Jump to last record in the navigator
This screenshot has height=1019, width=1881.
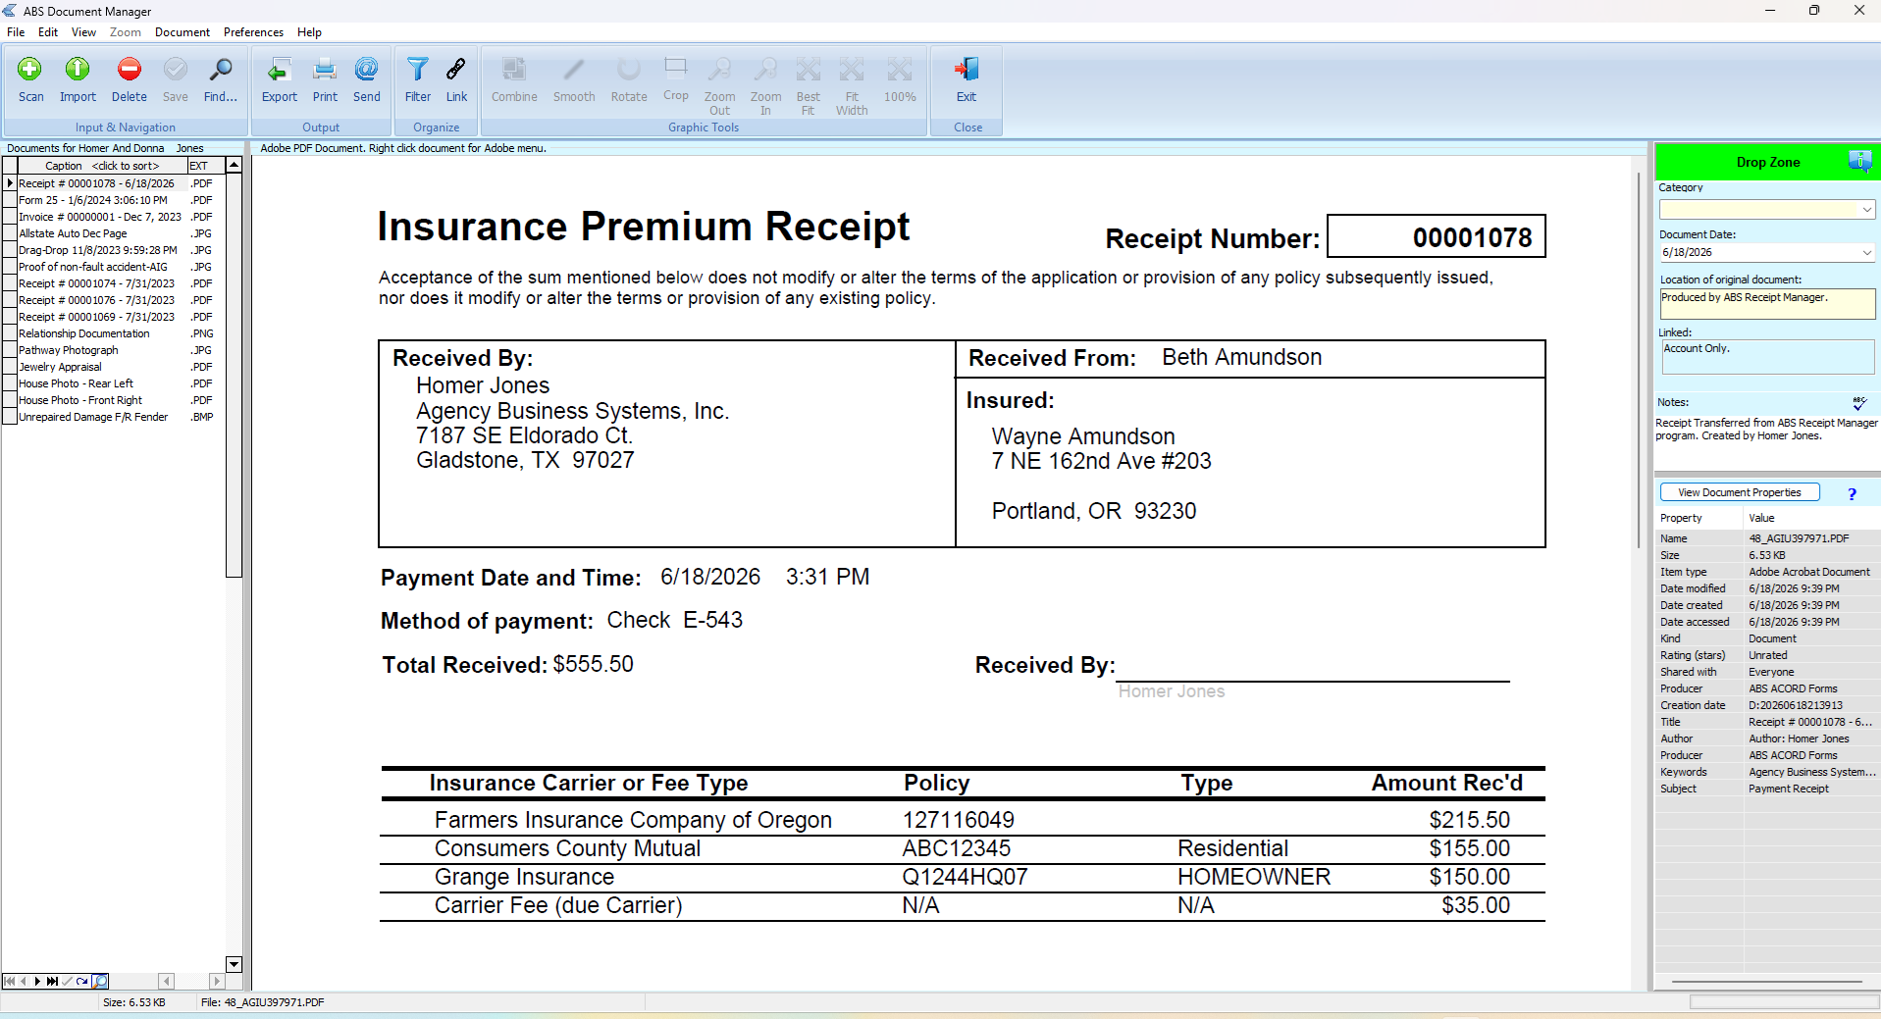point(52,981)
